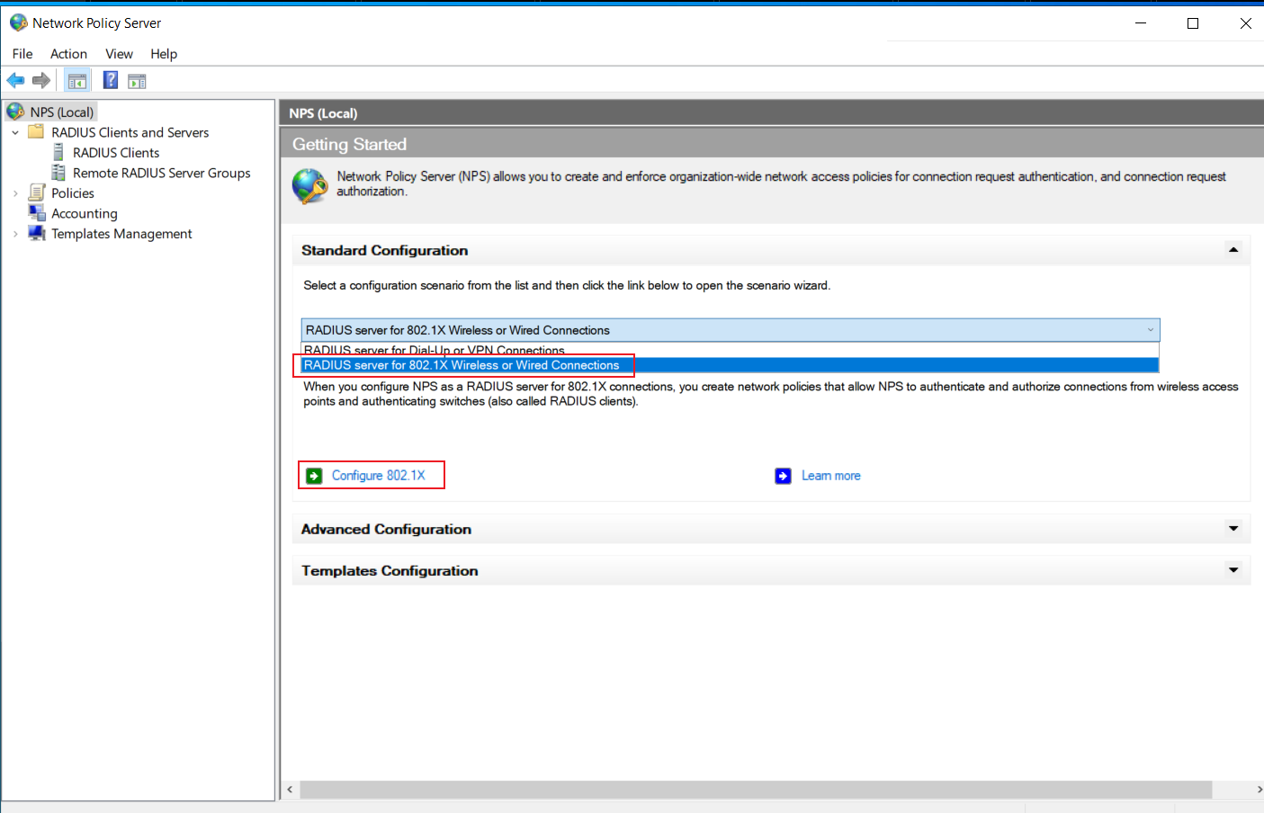Expand the Templates Configuration section
The image size is (1264, 813).
tap(1233, 570)
